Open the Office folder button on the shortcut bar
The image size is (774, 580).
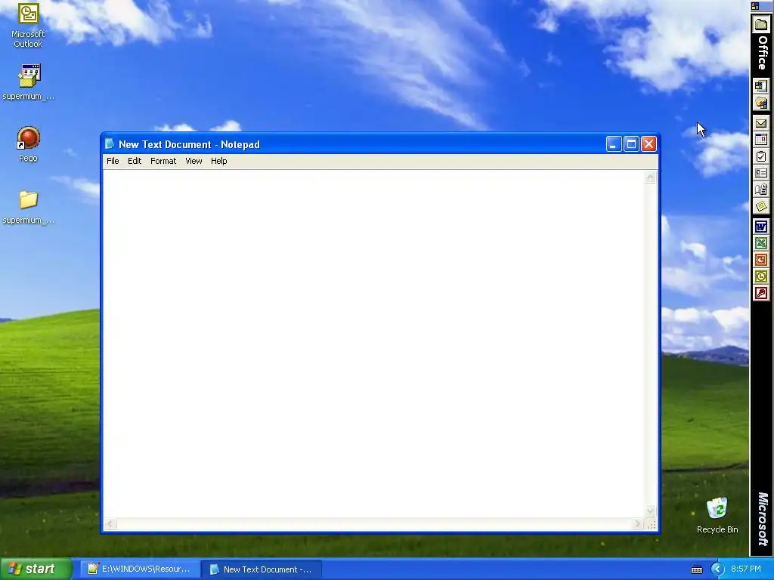(x=761, y=24)
